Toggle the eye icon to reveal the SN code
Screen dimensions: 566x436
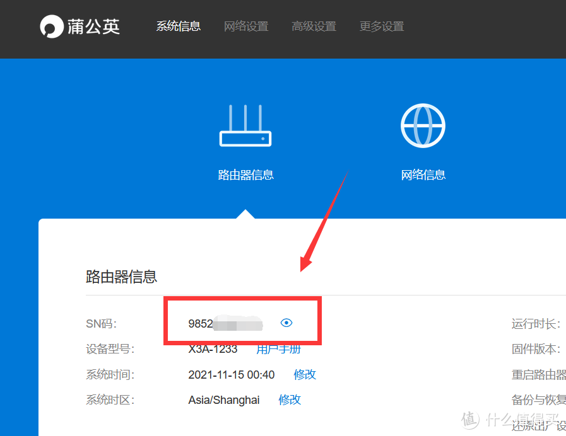point(286,323)
